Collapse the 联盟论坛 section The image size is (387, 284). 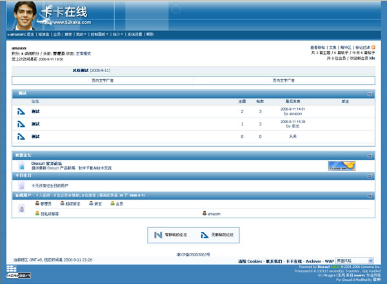[x=370, y=156]
